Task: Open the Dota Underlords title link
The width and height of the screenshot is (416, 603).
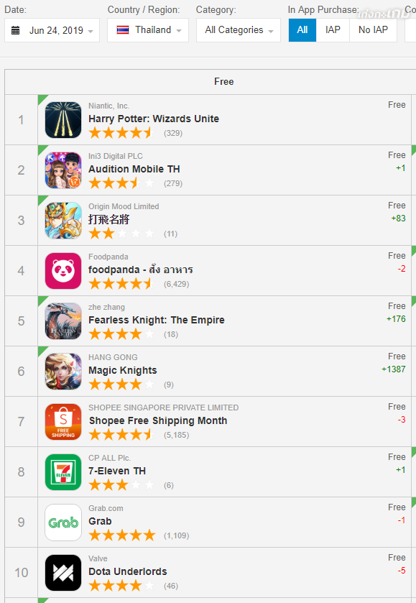Action: click(128, 571)
